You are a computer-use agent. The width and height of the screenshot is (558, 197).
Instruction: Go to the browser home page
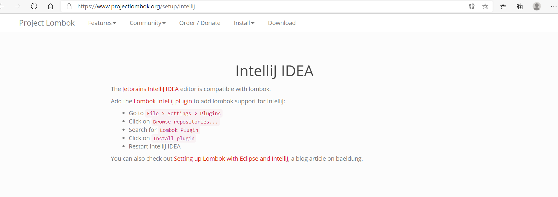pos(50,6)
